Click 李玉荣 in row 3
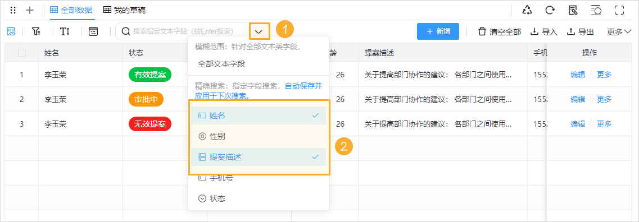 (56, 124)
